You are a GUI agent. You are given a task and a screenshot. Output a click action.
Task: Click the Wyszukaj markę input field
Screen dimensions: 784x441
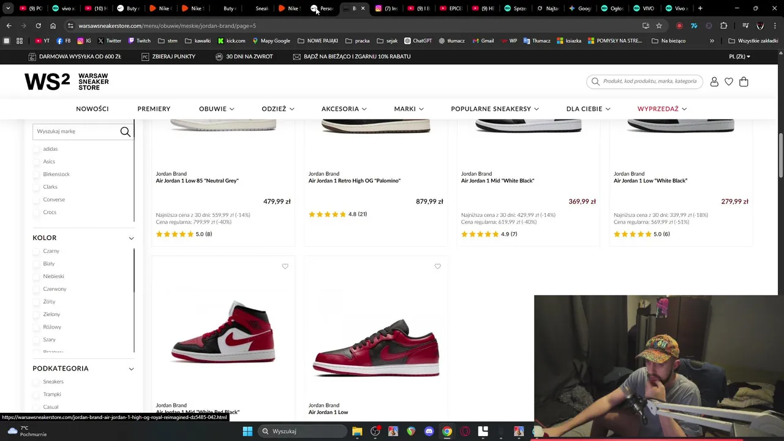click(x=76, y=132)
